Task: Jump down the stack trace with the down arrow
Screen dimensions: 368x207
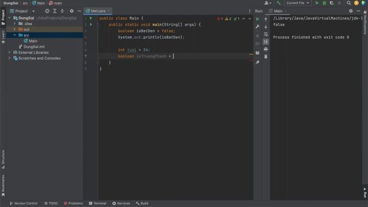Action: pyautogui.click(x=266, y=26)
